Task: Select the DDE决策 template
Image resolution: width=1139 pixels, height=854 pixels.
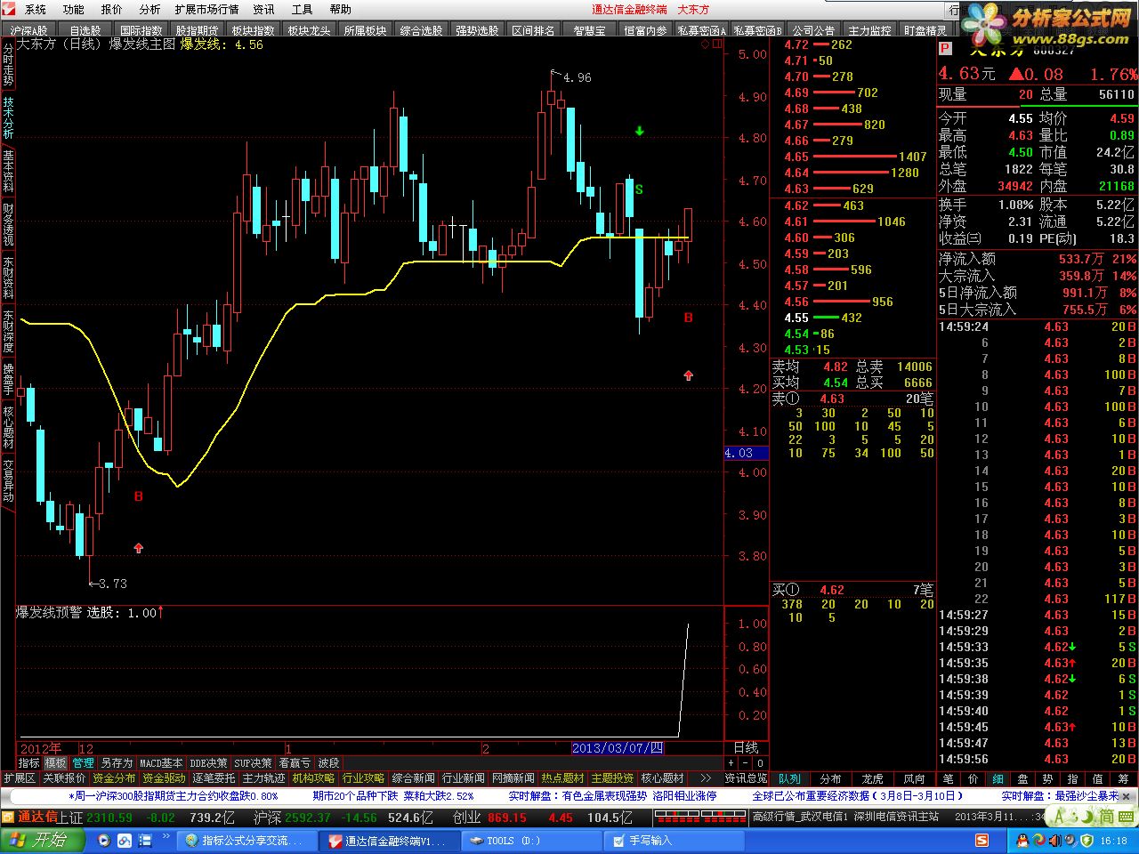Action: [208, 763]
